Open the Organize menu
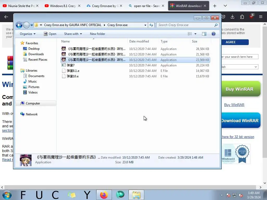 (x=28, y=34)
